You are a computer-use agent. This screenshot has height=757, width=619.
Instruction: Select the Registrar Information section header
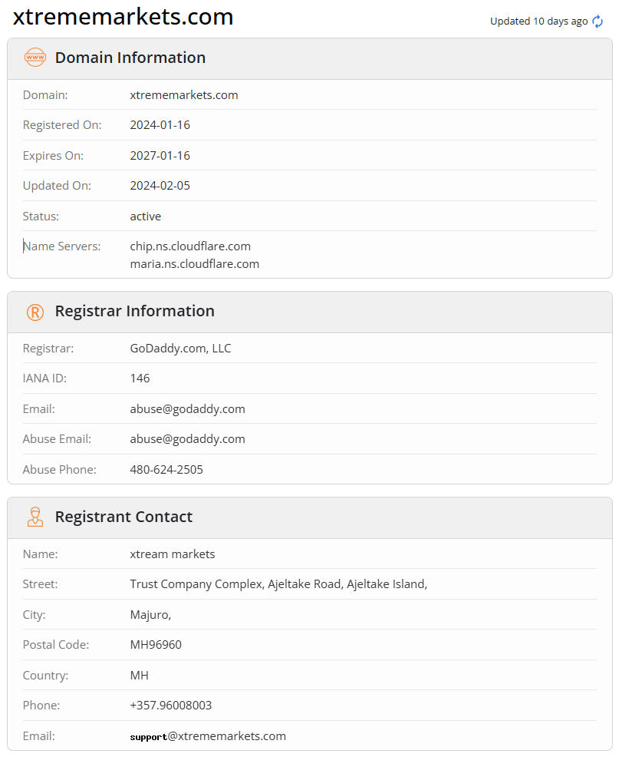pyautogui.click(x=135, y=311)
